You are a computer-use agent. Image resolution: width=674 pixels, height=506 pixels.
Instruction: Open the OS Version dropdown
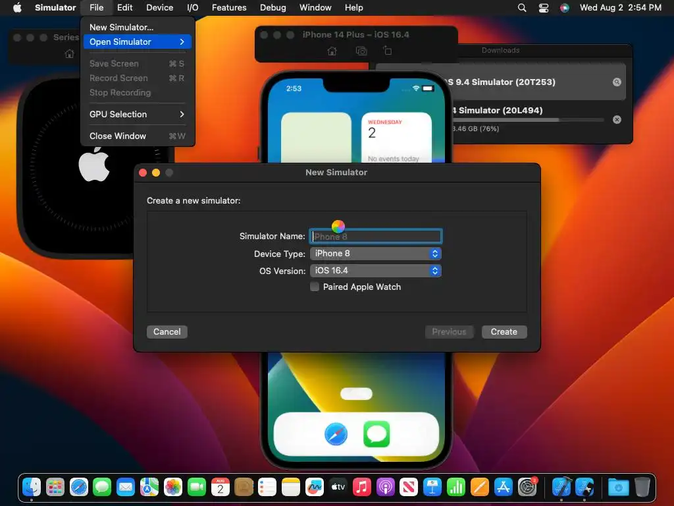(x=376, y=271)
